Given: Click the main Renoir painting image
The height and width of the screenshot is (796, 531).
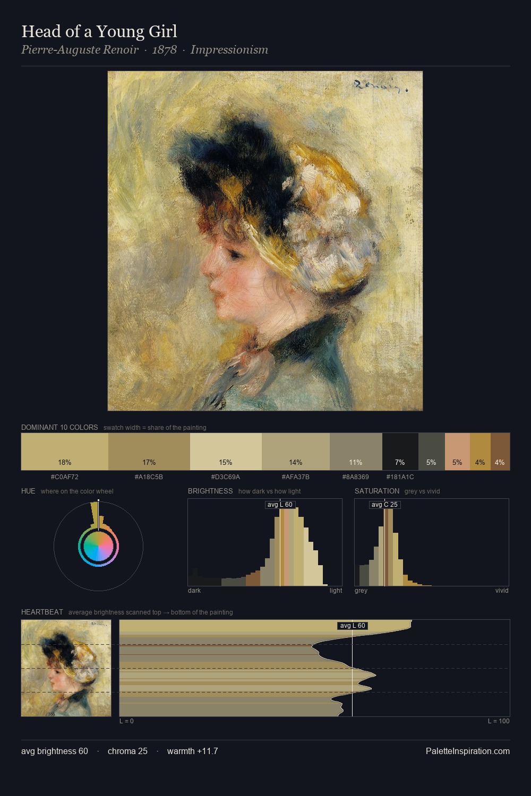Looking at the screenshot, I should [x=265, y=241].
